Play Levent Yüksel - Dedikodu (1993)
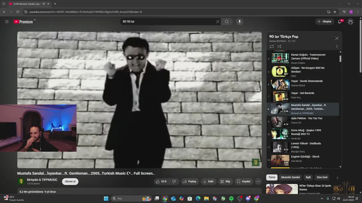 303,147
